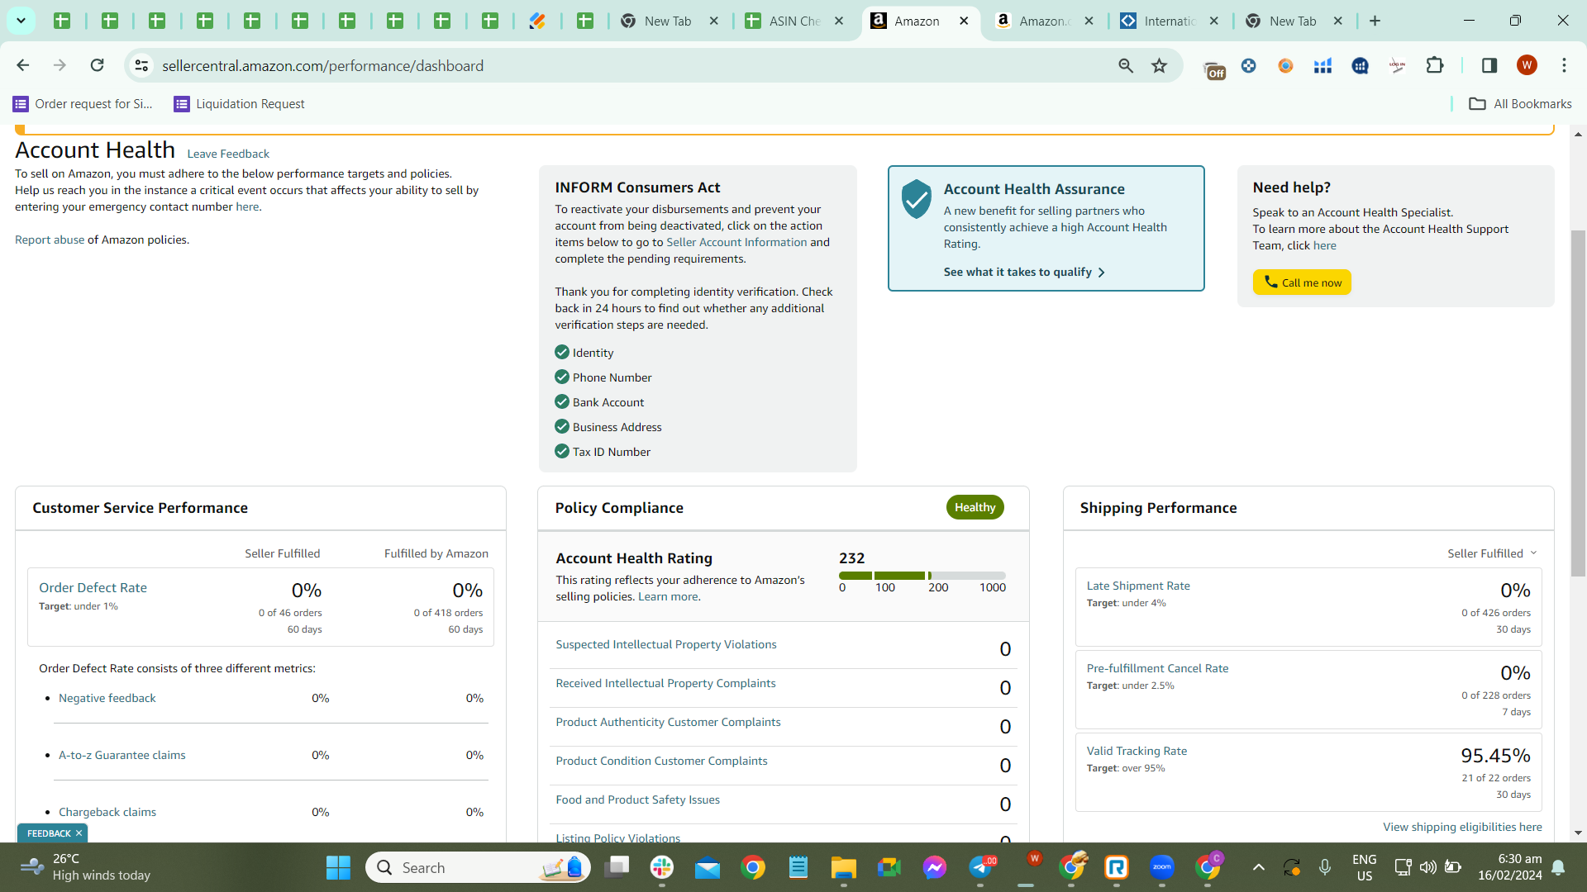Reload the Seller Central page

tap(97, 65)
